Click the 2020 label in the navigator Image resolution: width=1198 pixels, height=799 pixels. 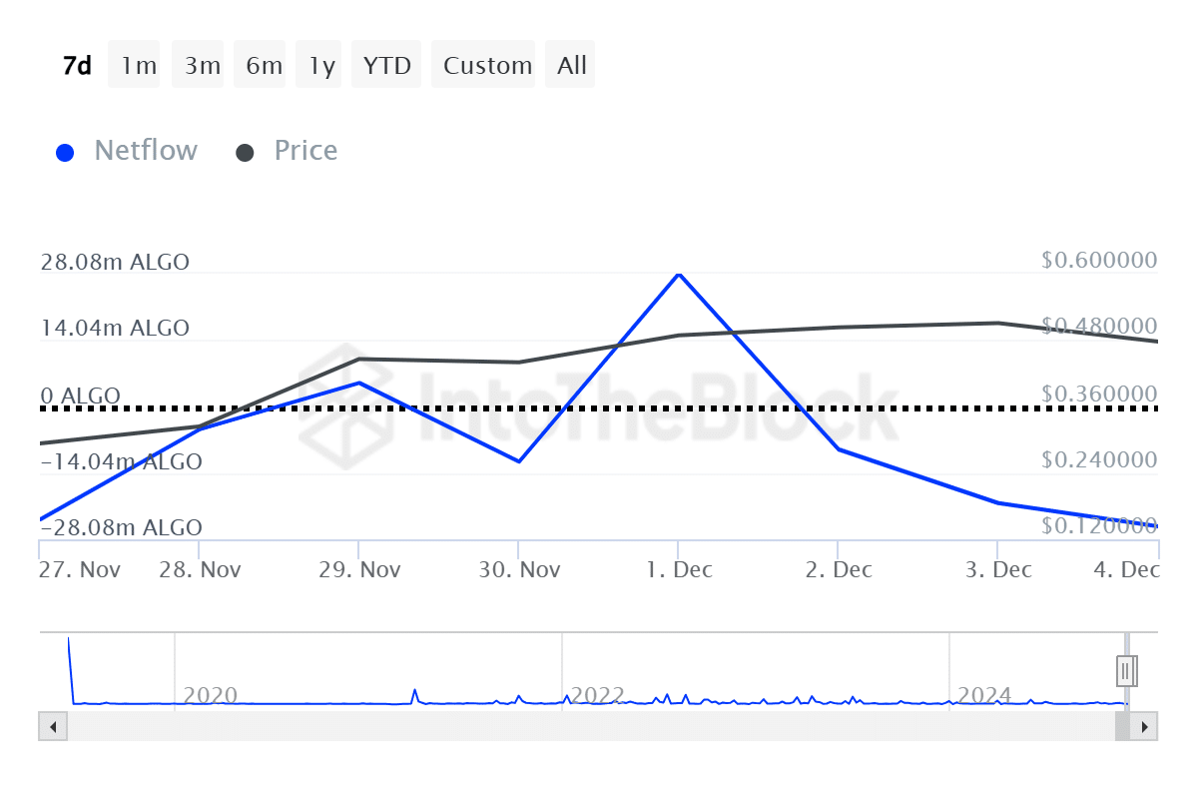click(211, 695)
